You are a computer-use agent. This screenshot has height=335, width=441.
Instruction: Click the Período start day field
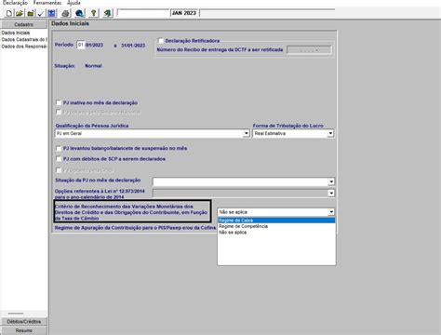click(80, 45)
